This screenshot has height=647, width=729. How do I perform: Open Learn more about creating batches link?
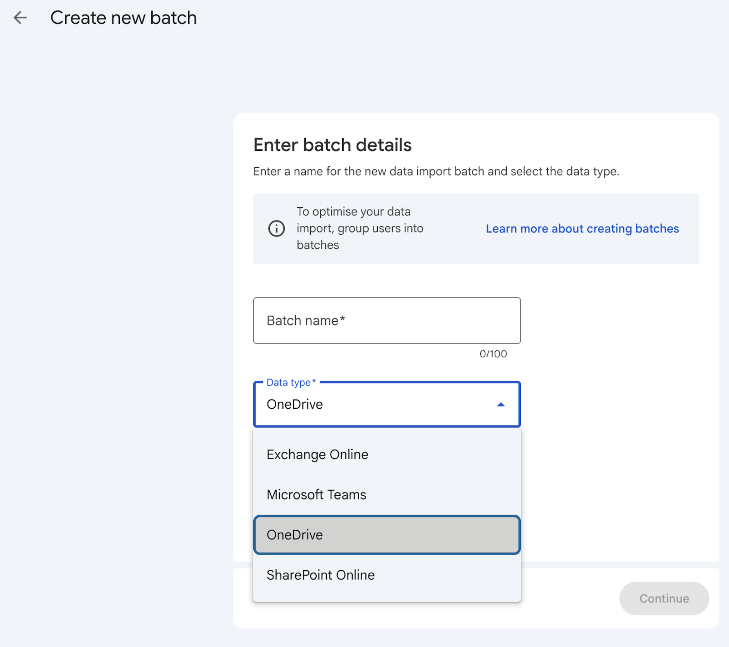tap(582, 229)
